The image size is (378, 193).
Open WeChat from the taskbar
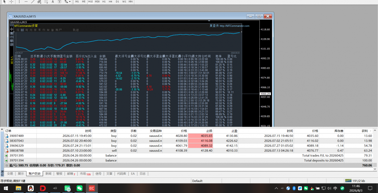point(79,188)
